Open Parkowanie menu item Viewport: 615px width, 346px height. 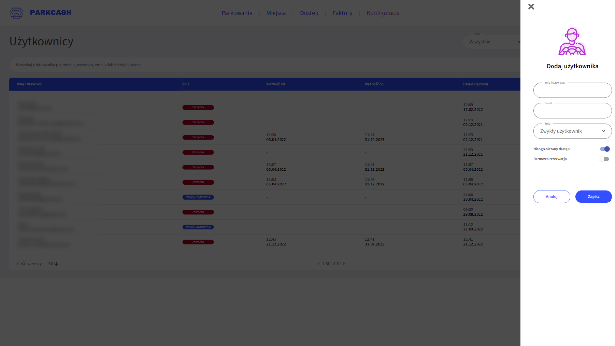237,13
